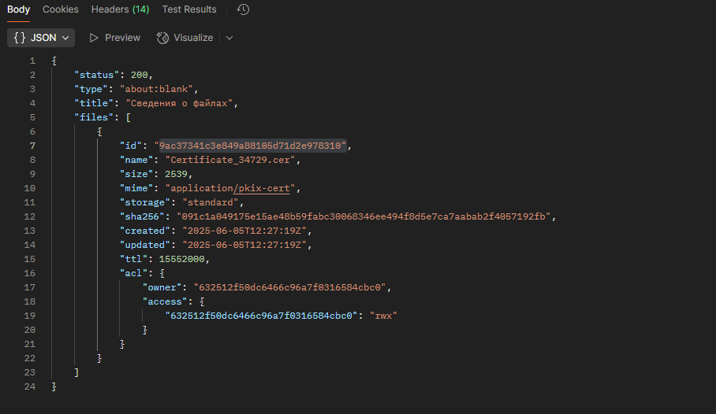Screen dimensions: 716x414
Task: Click the highlighted id value 9ac37341c3e849a88105d71d2e978310
Action: tap(252, 146)
